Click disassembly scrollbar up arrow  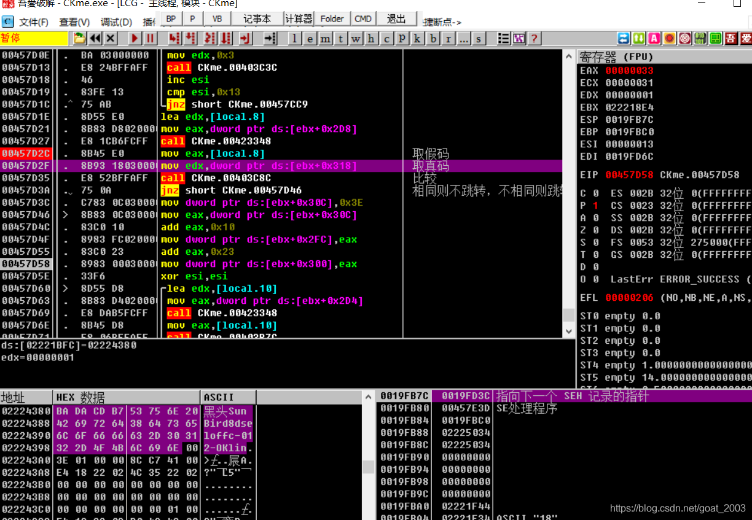pyautogui.click(x=569, y=56)
